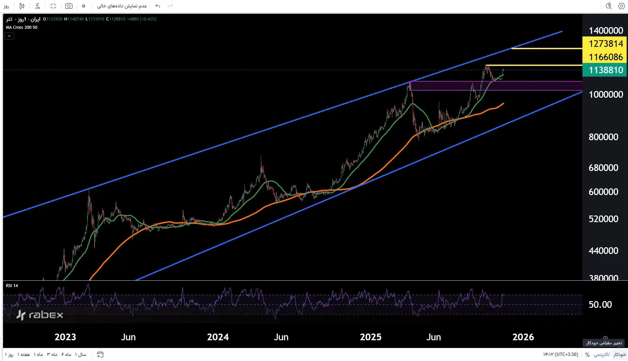This screenshot has height=361, width=628.
Task: Open the fx indicators menu
Action: pos(38,6)
